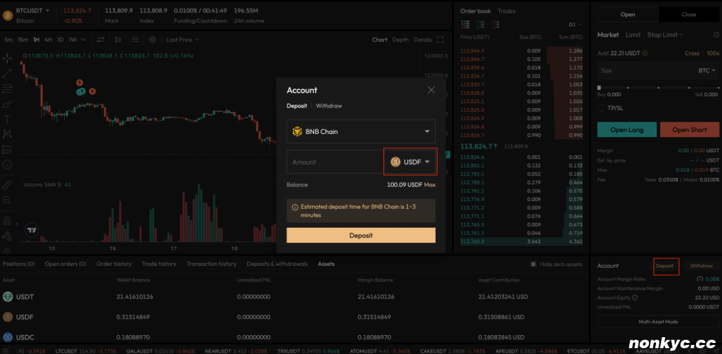Viewport: 722px width, 354px height.
Task: Select the chart pattern tool
Action: (7, 134)
